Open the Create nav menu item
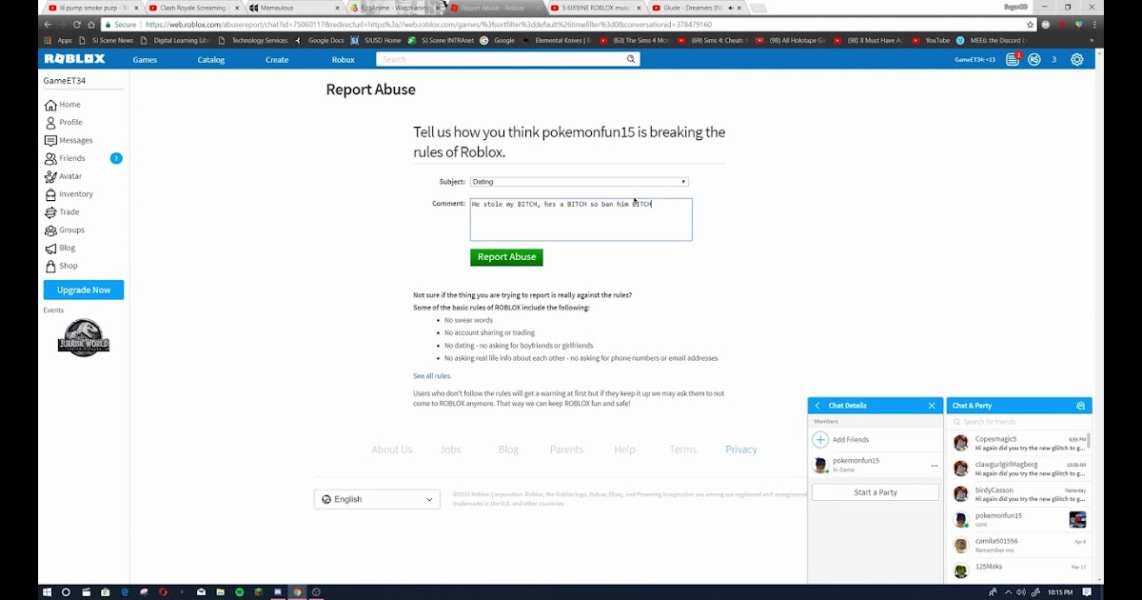Image resolution: width=1142 pixels, height=600 pixels. coord(277,59)
